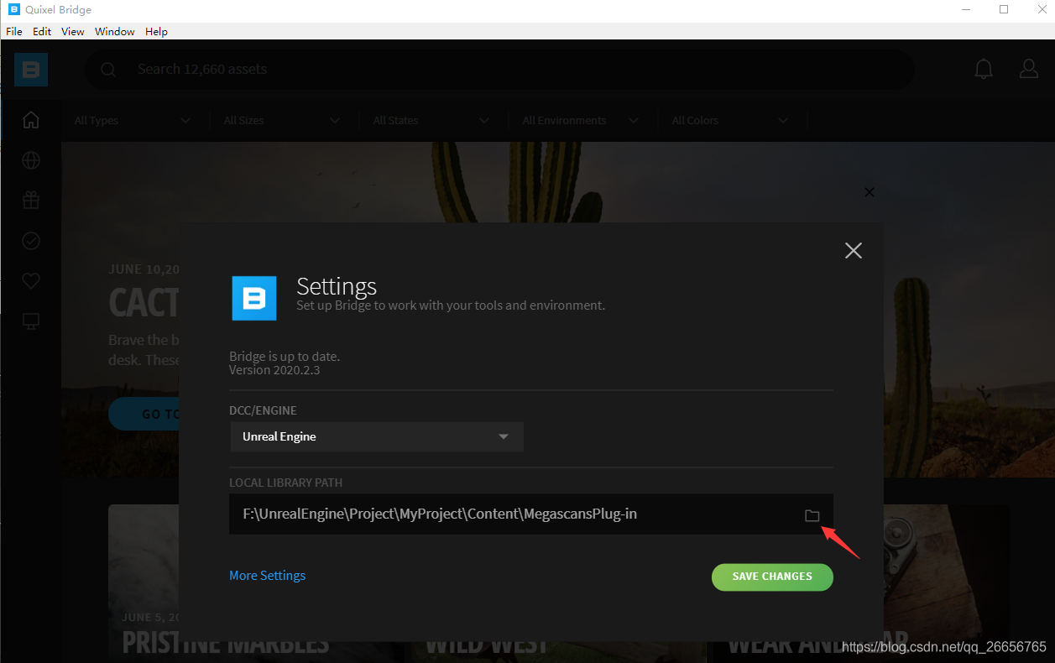Expand the All Colors filter
The image size is (1055, 663).
click(730, 121)
